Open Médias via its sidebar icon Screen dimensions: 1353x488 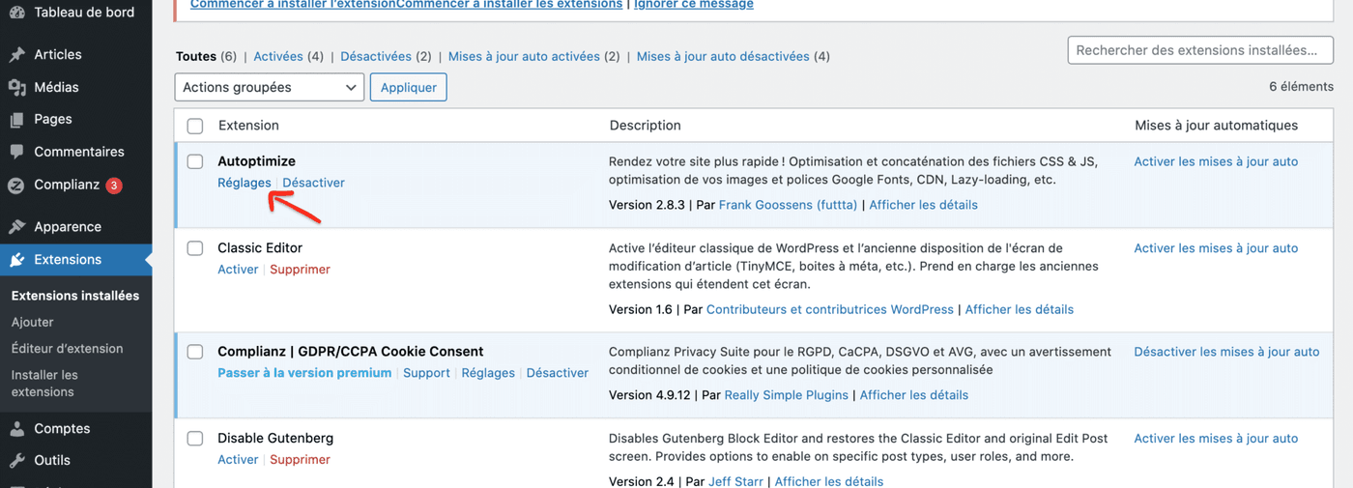(x=16, y=88)
